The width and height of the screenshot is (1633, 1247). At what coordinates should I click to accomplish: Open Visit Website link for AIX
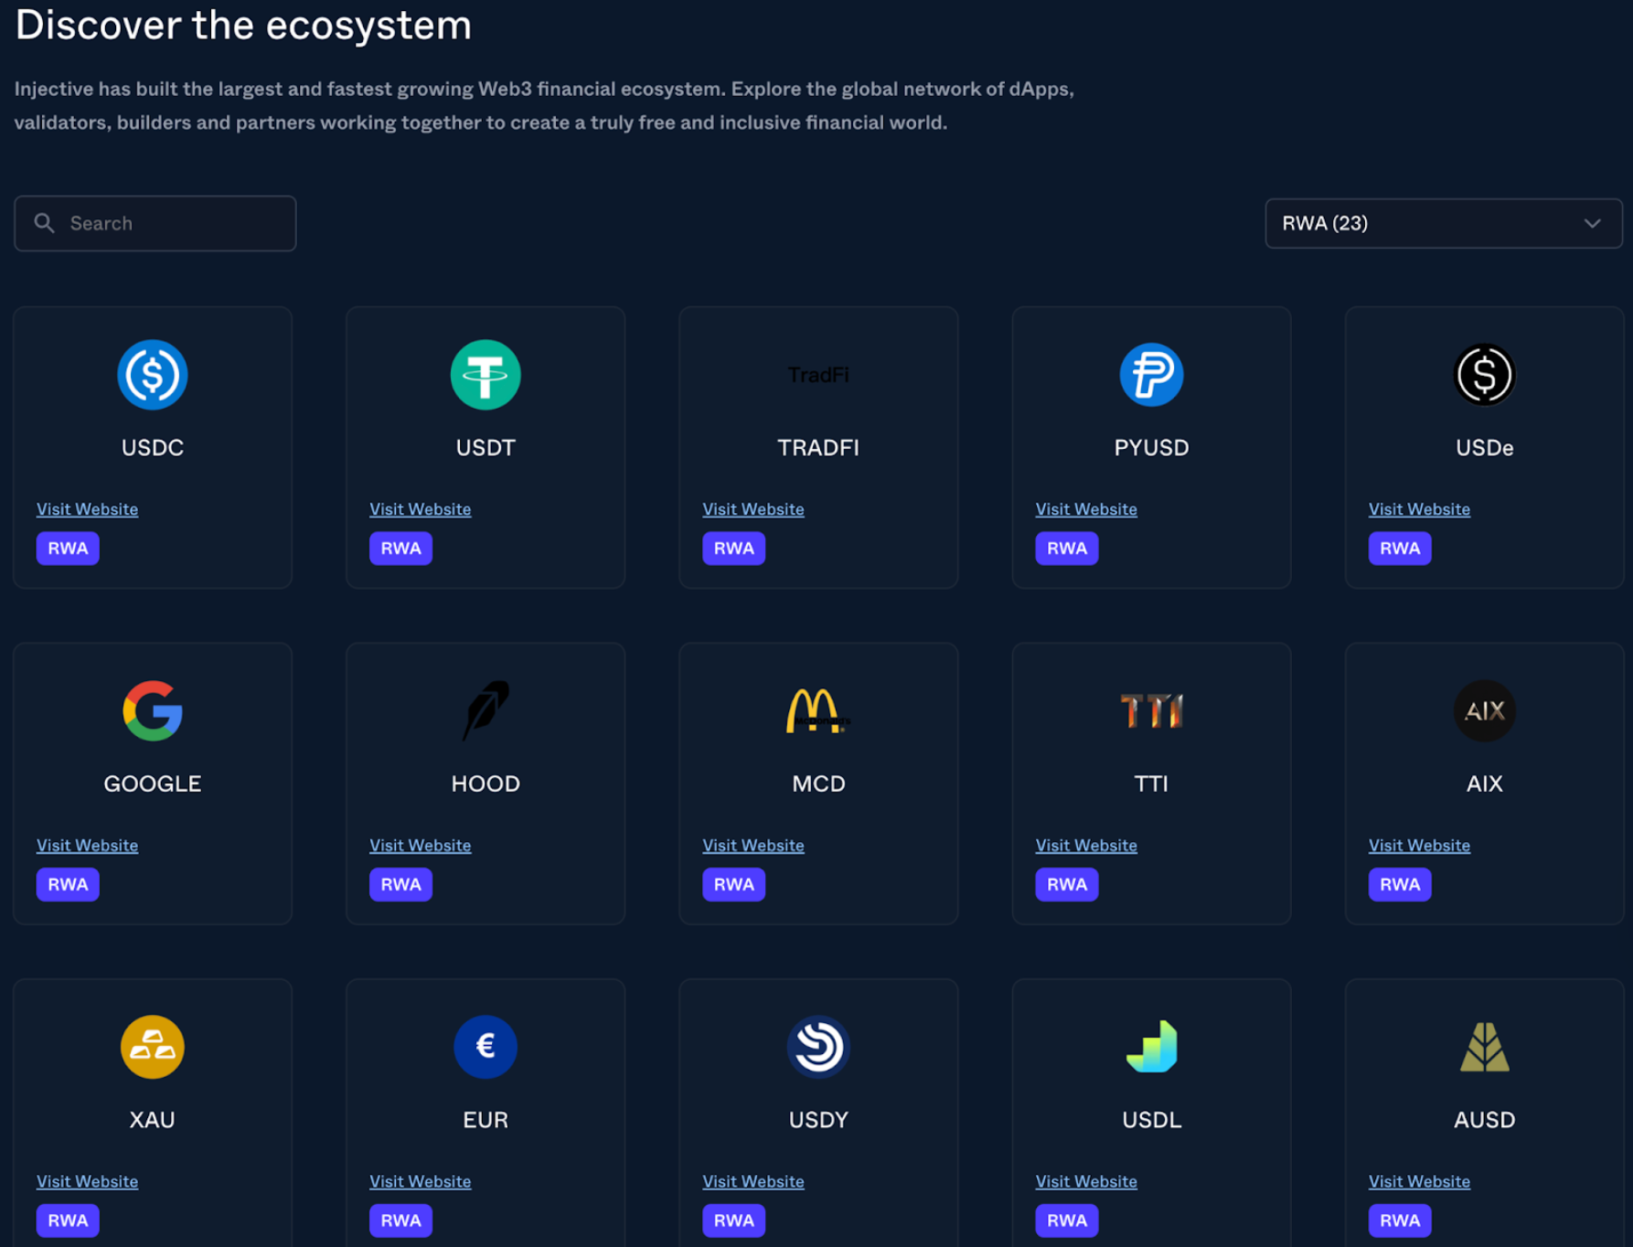(1418, 846)
